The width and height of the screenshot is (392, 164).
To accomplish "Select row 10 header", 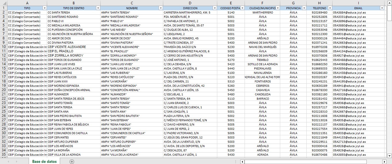I will pos(4,47).
